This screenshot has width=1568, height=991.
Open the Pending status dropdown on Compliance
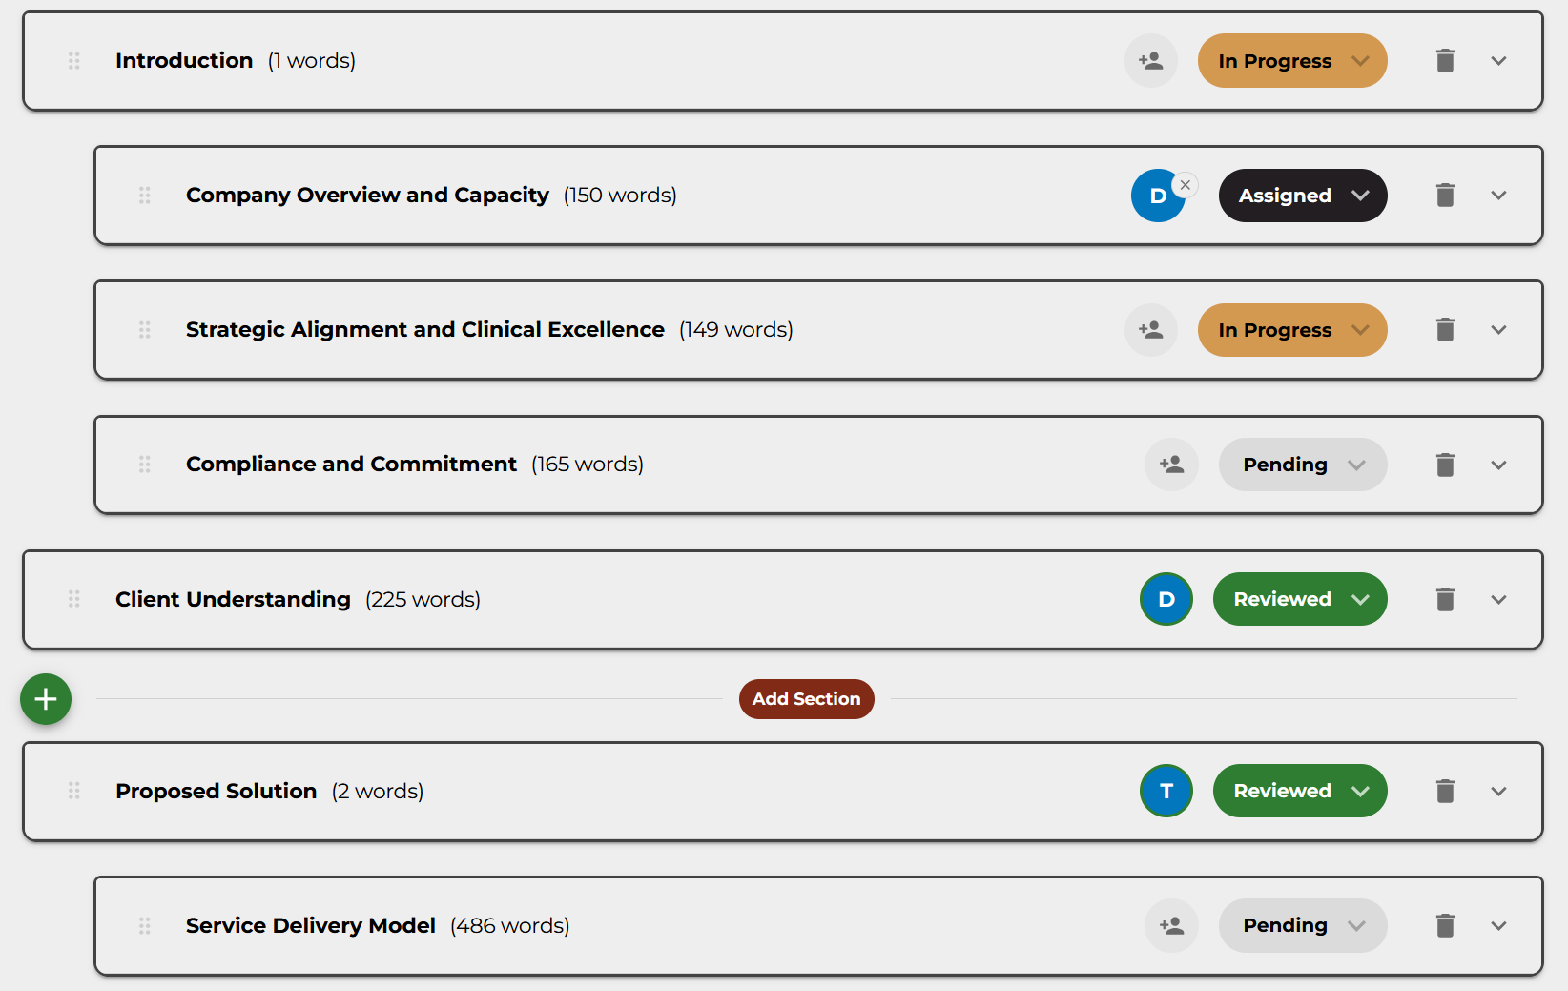tap(1303, 465)
